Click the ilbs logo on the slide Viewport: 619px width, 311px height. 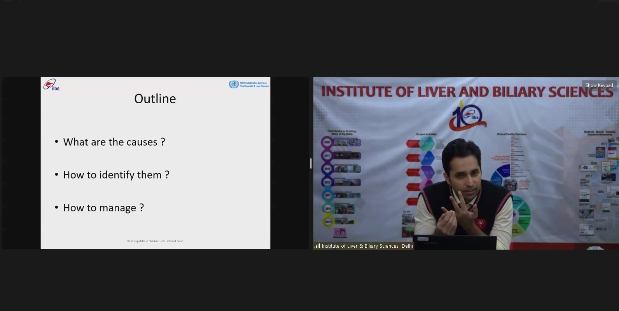[x=51, y=85]
